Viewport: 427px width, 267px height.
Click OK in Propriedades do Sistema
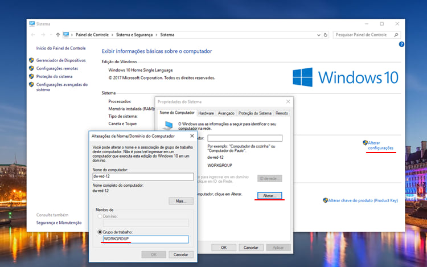(x=224, y=248)
